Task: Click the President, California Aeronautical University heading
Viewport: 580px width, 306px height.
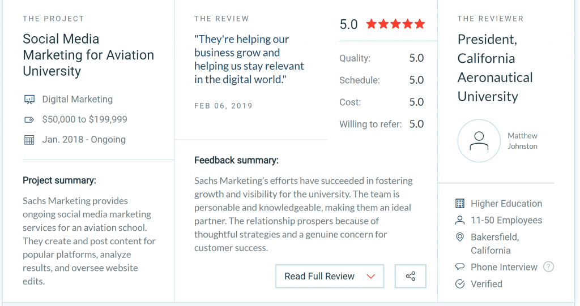Action: pos(495,68)
